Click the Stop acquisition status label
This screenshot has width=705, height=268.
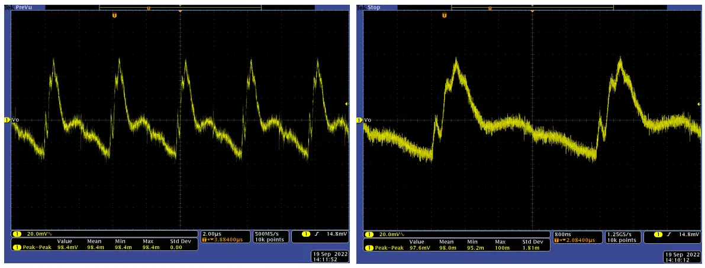[x=374, y=8]
